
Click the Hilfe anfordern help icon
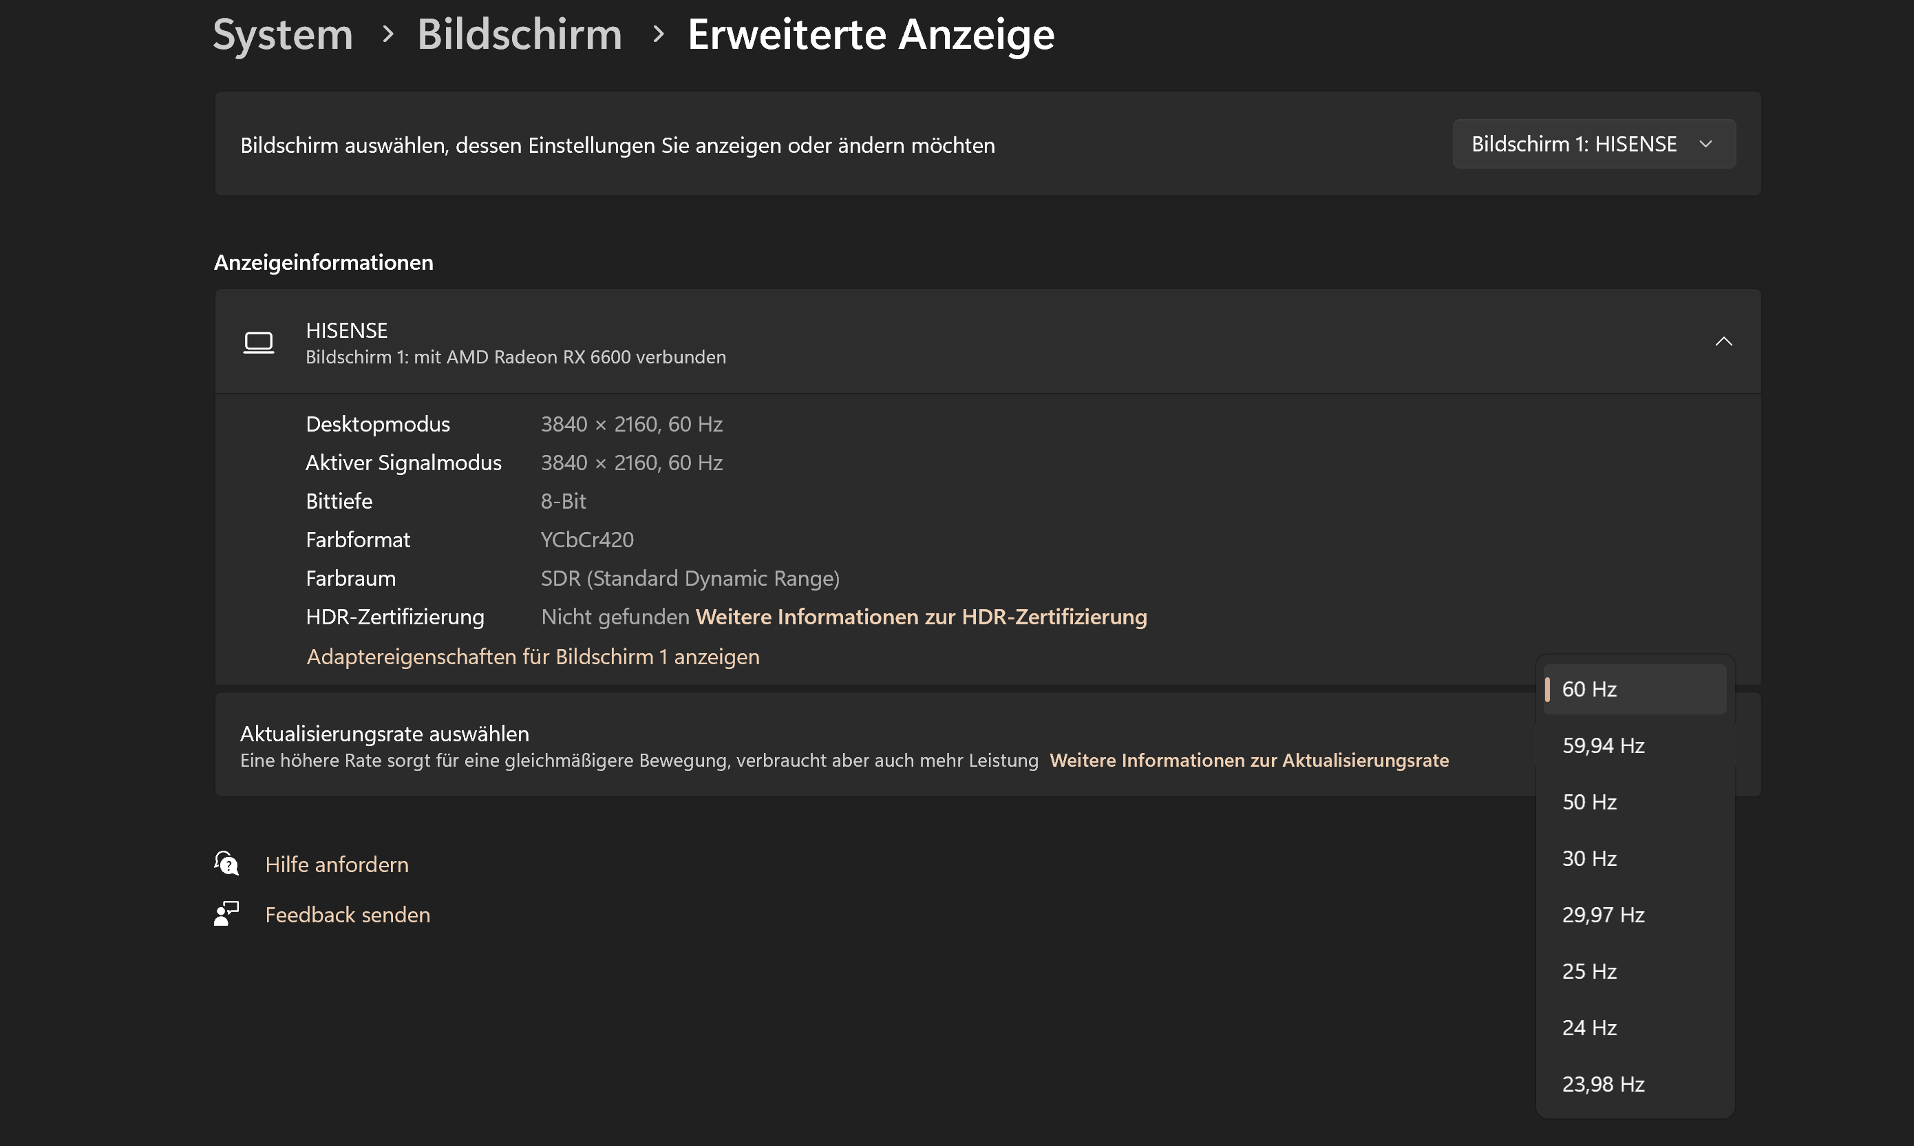[x=226, y=863]
